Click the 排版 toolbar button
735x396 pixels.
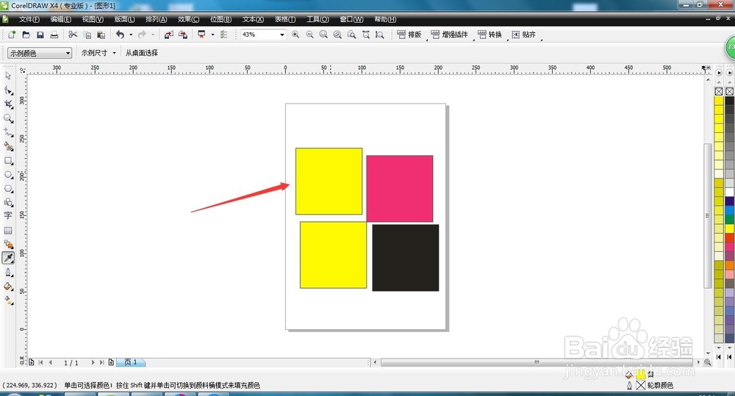point(409,35)
